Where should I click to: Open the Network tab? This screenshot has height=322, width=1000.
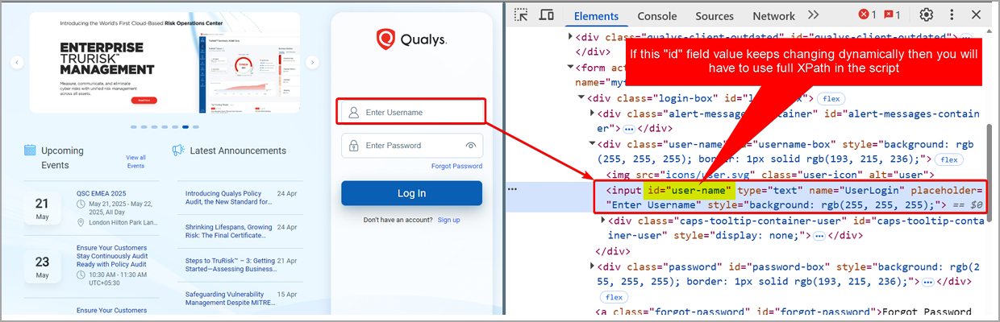[773, 15]
